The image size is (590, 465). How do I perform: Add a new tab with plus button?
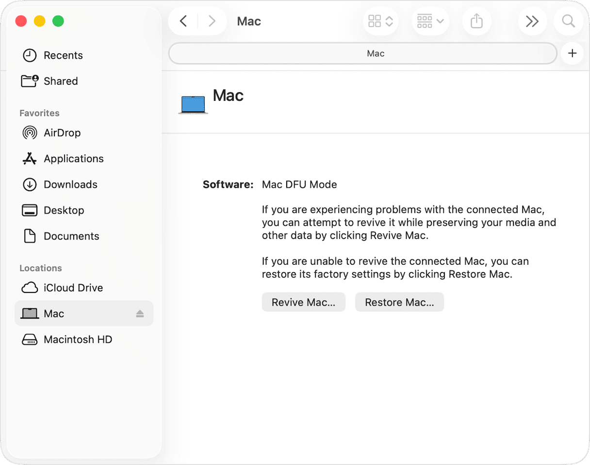point(572,53)
